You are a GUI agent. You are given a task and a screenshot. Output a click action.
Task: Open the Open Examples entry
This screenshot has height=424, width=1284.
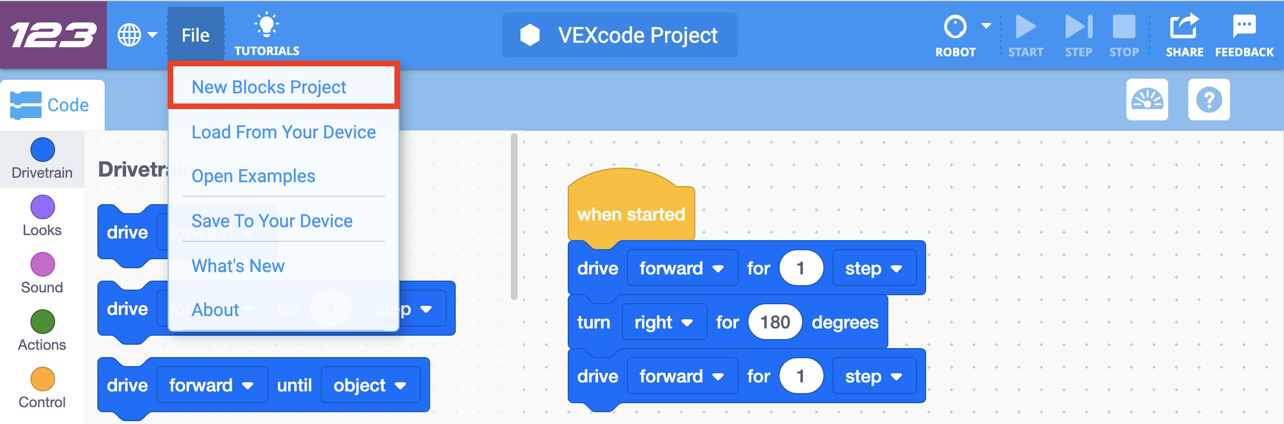(254, 175)
